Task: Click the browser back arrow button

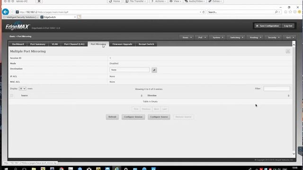Action: 5,12
